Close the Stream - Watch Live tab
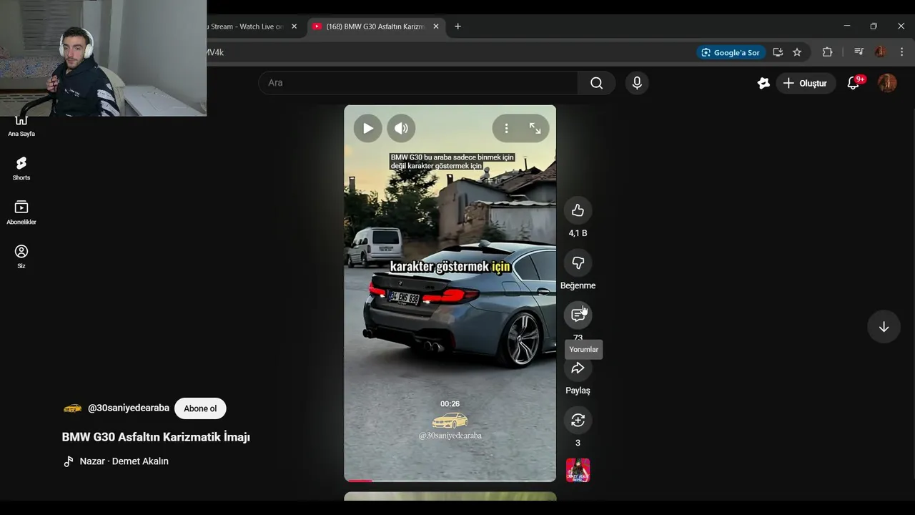The height and width of the screenshot is (515, 915). 294,26
